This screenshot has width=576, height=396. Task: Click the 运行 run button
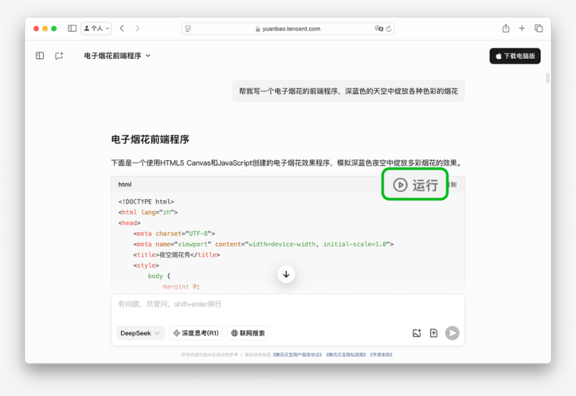pyautogui.click(x=415, y=185)
